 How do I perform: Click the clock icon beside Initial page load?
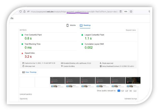pyautogui.click(x=23, y=66)
